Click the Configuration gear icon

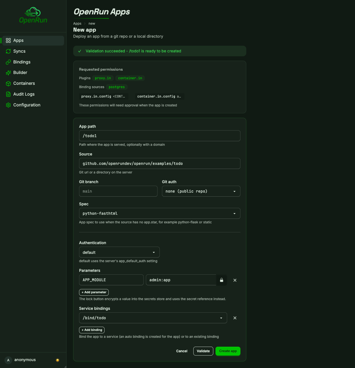tap(8, 105)
